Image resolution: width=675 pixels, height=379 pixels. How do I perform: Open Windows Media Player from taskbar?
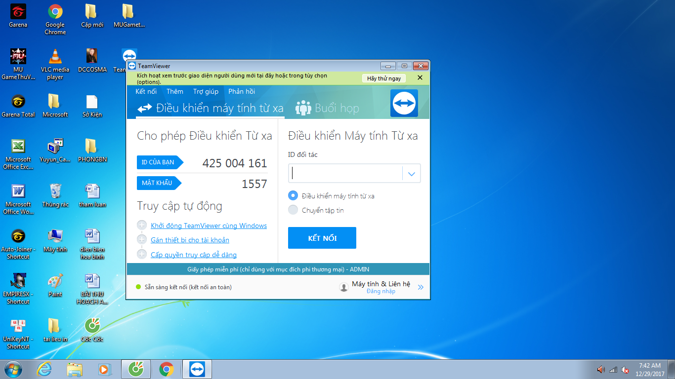point(104,369)
